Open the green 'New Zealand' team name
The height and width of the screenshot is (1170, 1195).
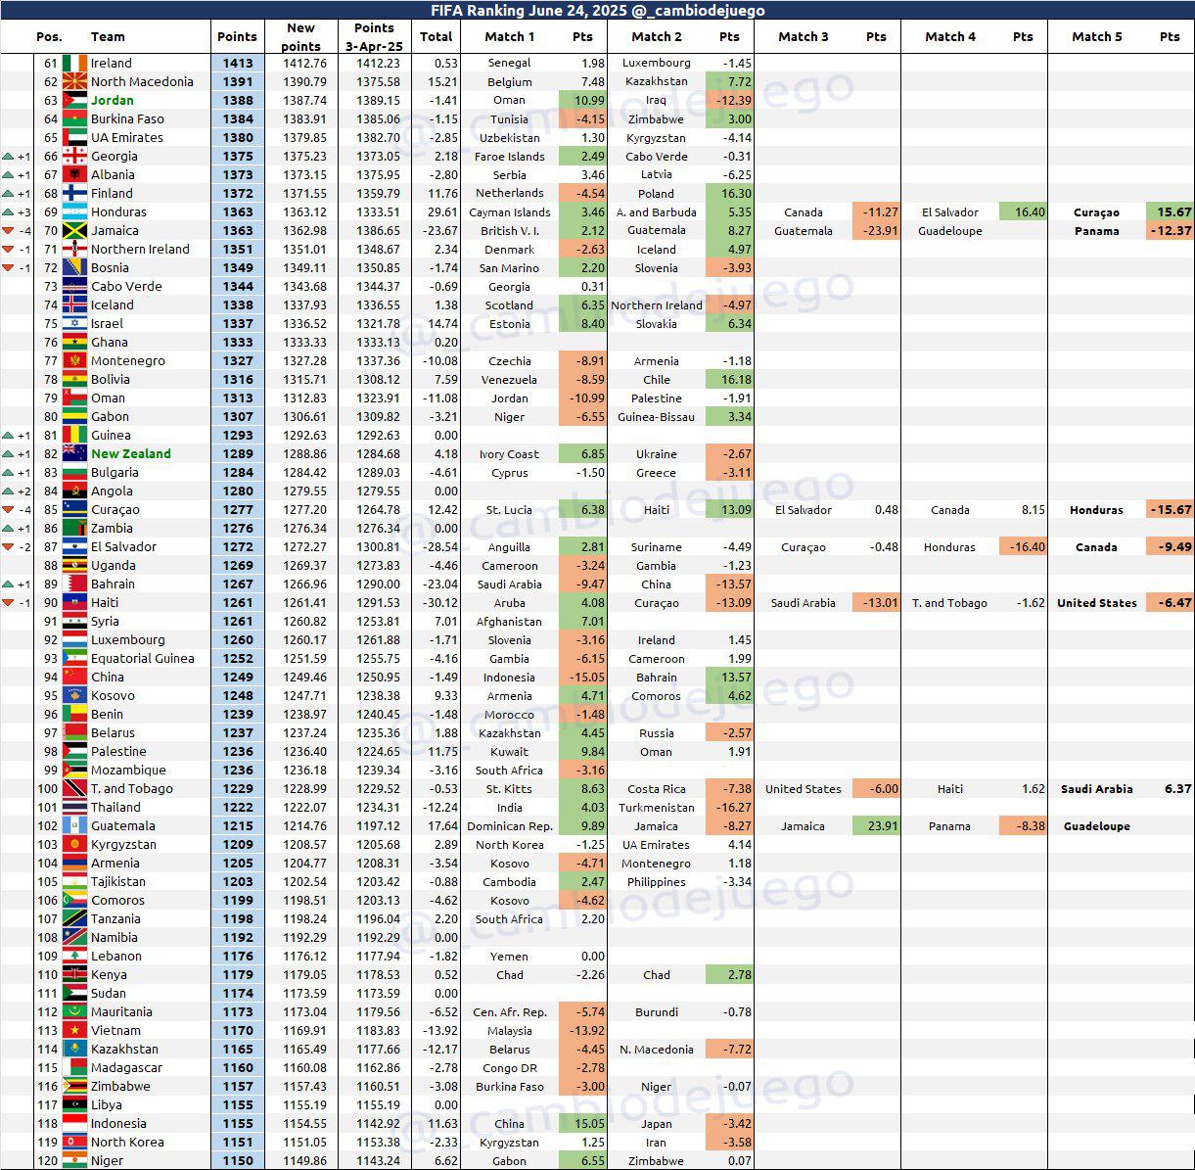point(130,453)
